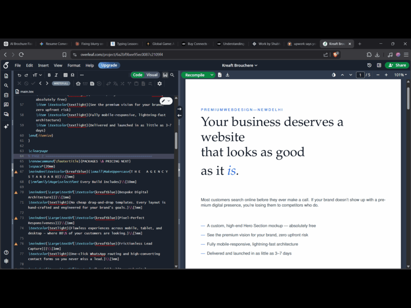This screenshot has height=308, width=411.
Task: Insert a table using table icon
Action: click(65, 75)
